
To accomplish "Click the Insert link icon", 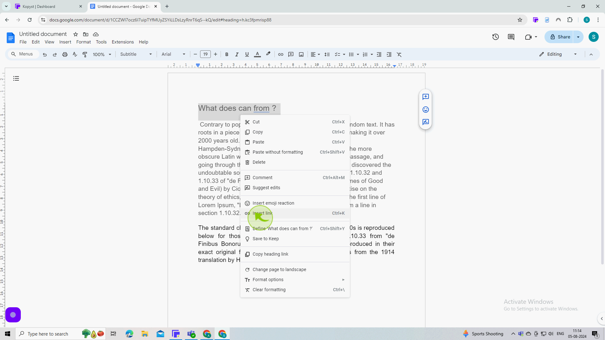I will click(x=248, y=213).
